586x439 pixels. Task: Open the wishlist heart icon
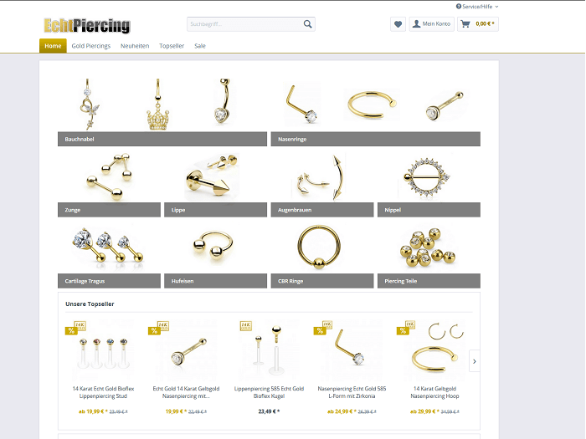398,24
